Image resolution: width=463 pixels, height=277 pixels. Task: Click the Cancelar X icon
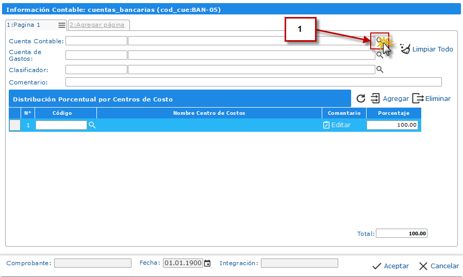pos(423,266)
